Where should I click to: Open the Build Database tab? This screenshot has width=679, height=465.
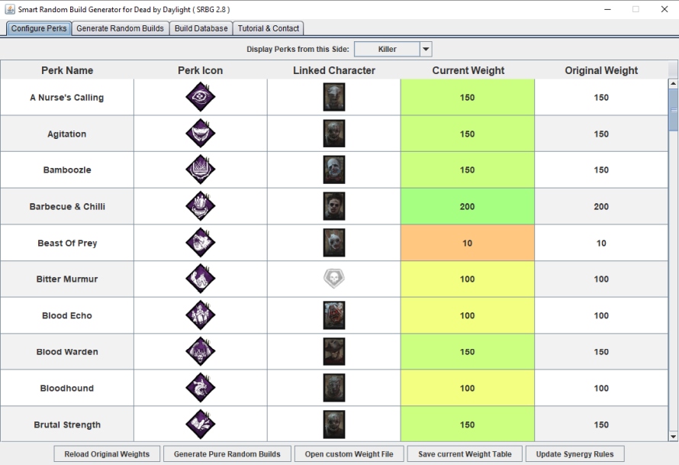[201, 28]
